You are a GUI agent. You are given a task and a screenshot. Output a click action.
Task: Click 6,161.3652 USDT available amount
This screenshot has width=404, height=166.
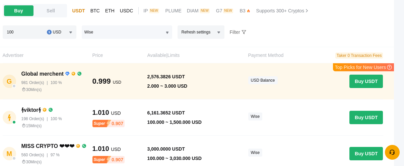pyautogui.click(x=166, y=113)
